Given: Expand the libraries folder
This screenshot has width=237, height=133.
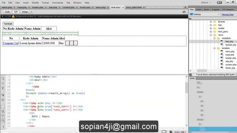Looking at the screenshot, I should point(211,22).
